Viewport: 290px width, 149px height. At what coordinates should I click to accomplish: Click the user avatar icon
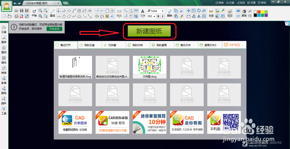click(7, 6)
